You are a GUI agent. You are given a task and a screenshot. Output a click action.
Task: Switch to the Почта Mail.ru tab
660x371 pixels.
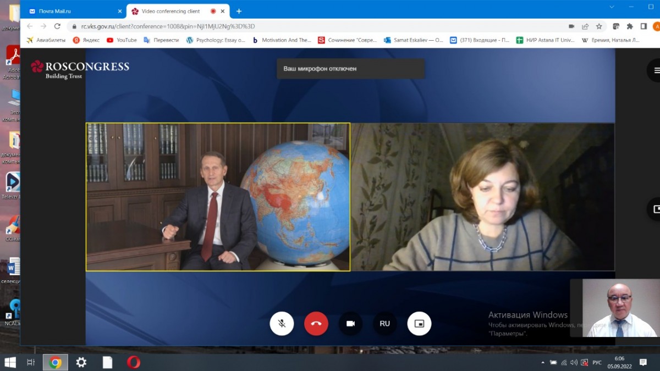(74, 11)
